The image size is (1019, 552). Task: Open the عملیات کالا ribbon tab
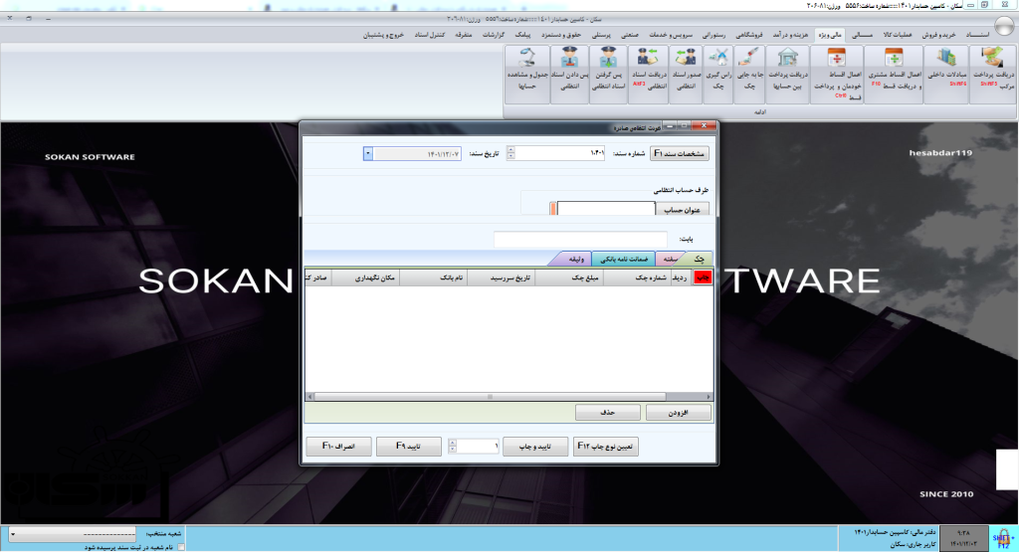(x=897, y=35)
